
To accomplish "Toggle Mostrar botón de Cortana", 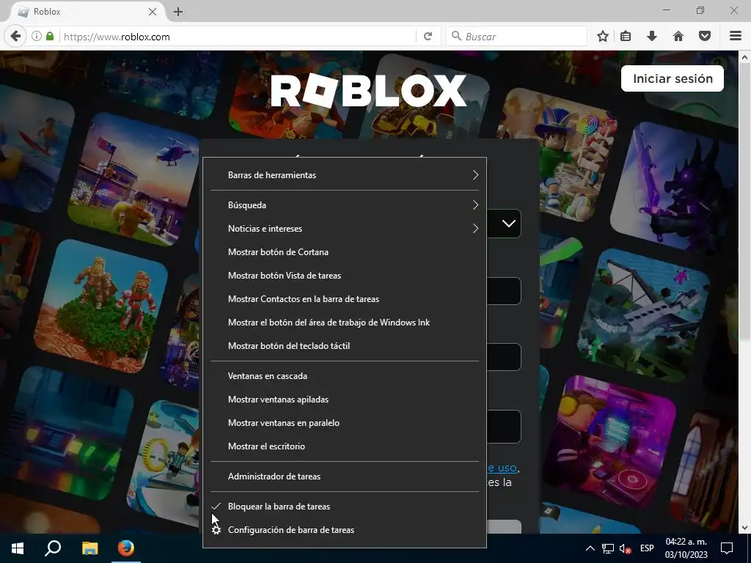I will 345,252.
